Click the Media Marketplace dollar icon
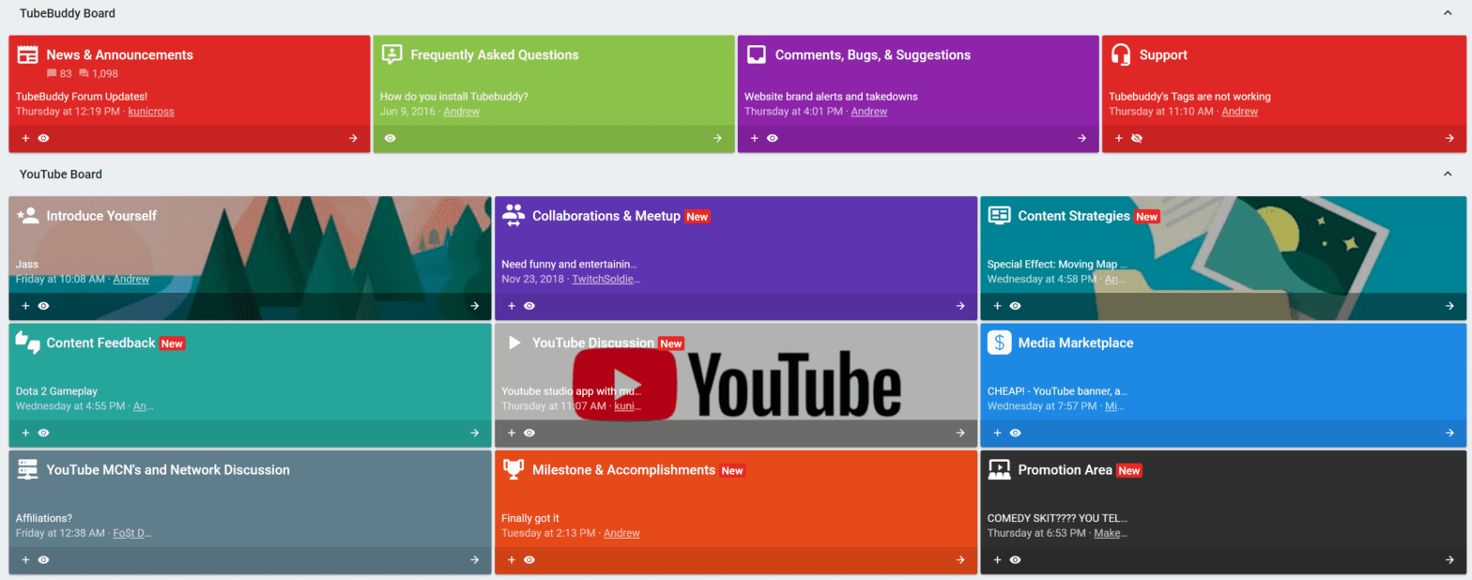The height and width of the screenshot is (580, 1472). click(999, 343)
